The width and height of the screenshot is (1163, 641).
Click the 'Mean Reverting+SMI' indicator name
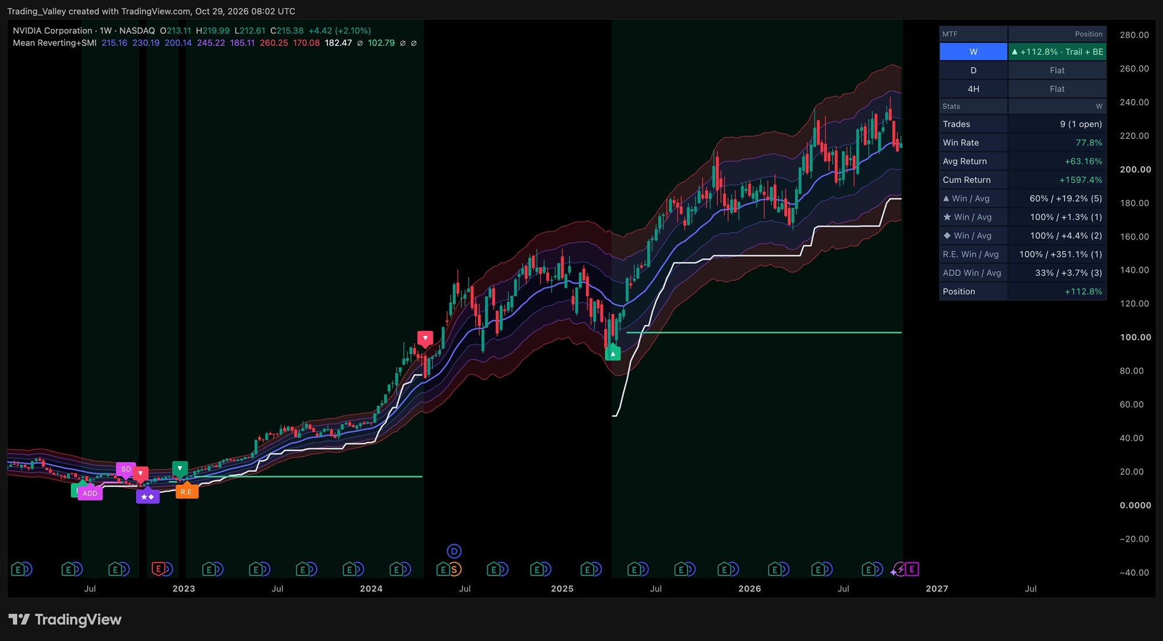click(x=55, y=43)
